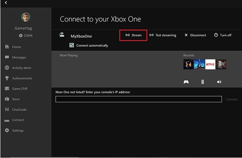242x158 pixels.
Task: Click the Stream button
Action: click(x=133, y=35)
